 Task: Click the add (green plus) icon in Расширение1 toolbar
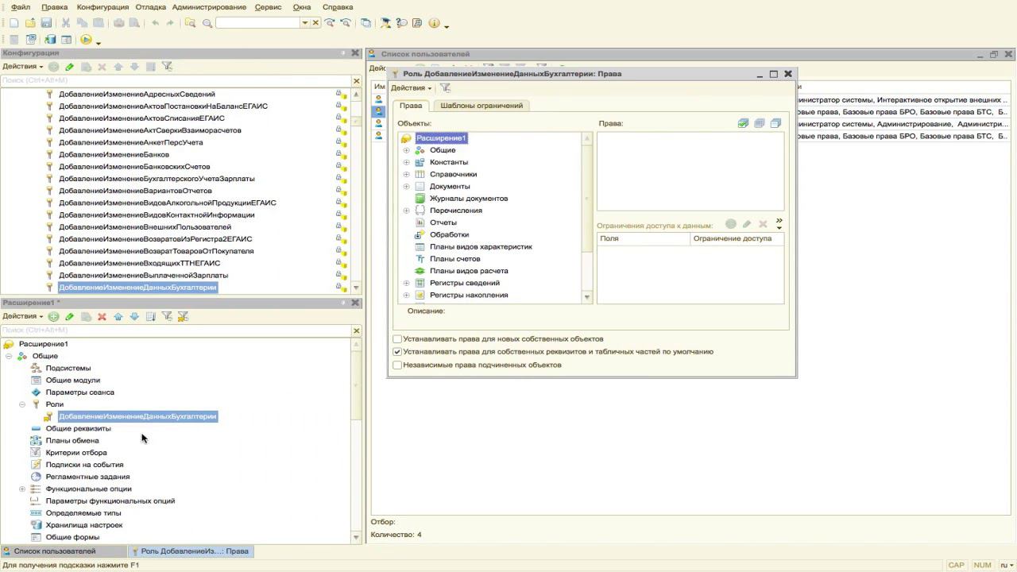(x=53, y=316)
